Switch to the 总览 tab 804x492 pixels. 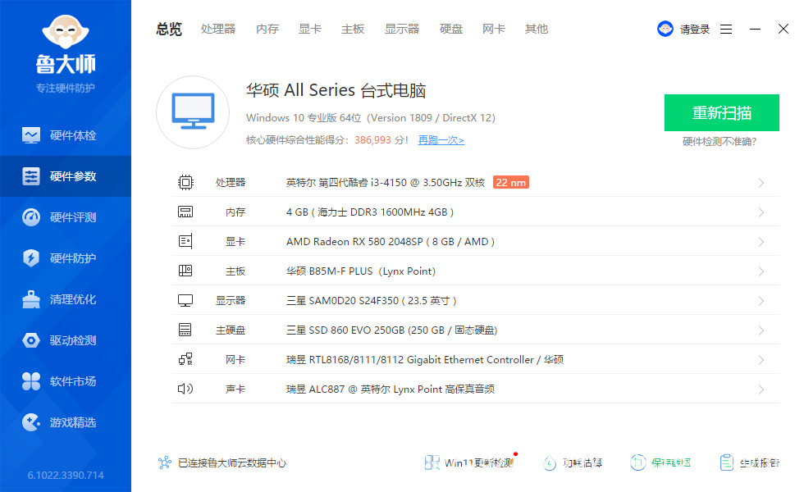click(x=169, y=30)
